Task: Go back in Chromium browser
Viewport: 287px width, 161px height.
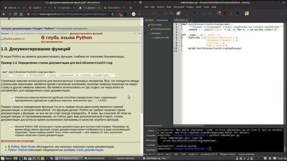Action: (4, 14)
